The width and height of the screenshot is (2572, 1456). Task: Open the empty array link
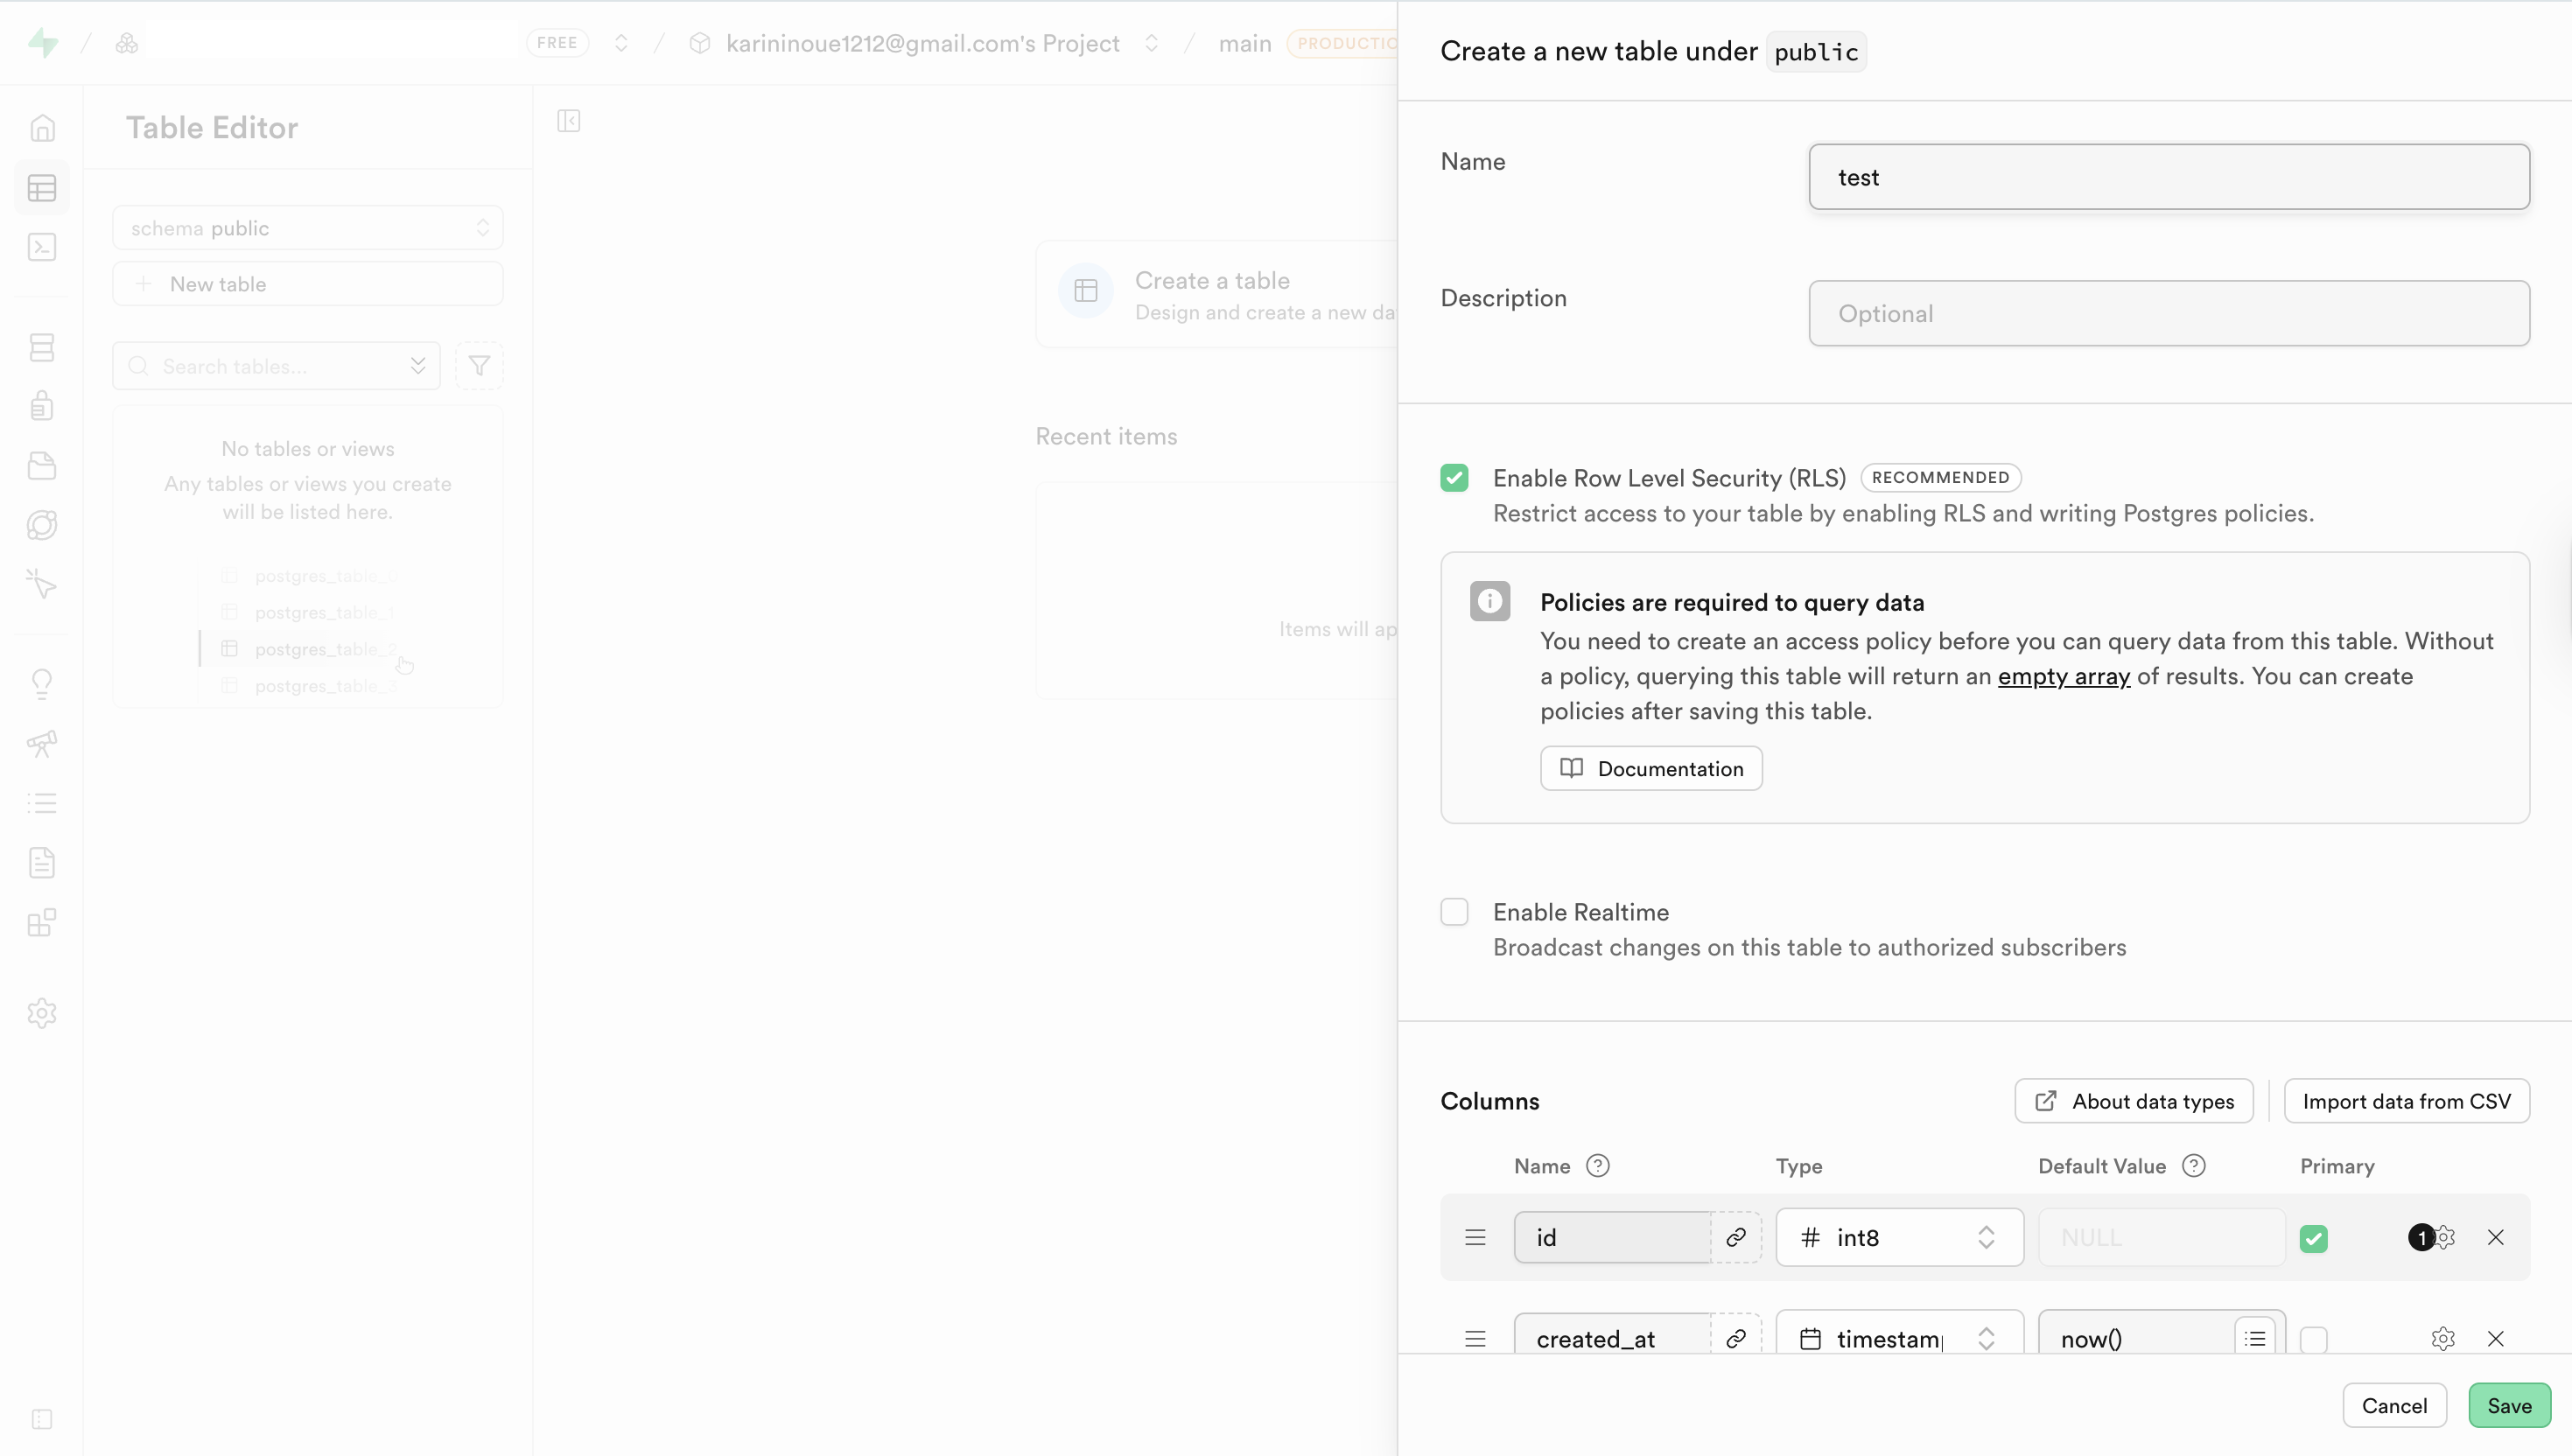[2063, 676]
